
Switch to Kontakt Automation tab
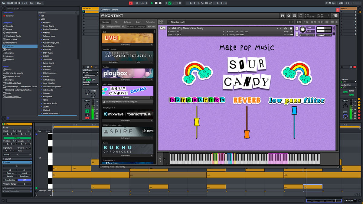(x=150, y=22)
